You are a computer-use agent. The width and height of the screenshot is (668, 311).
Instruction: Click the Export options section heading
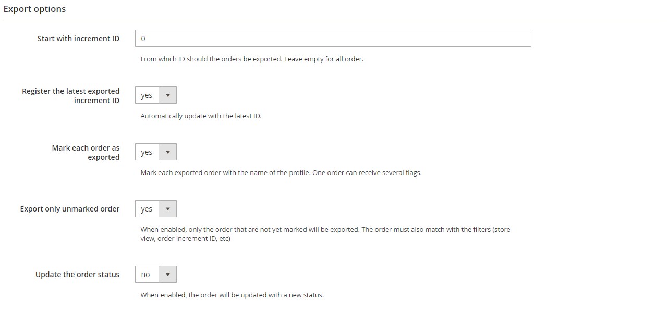(x=34, y=9)
